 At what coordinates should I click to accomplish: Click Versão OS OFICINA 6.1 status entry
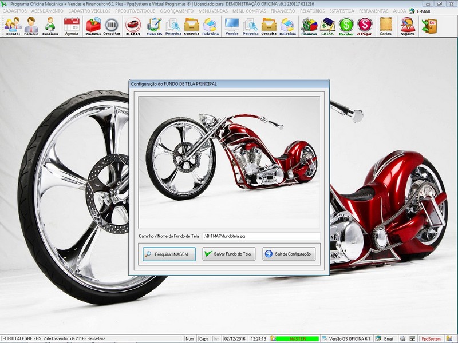click(347, 338)
